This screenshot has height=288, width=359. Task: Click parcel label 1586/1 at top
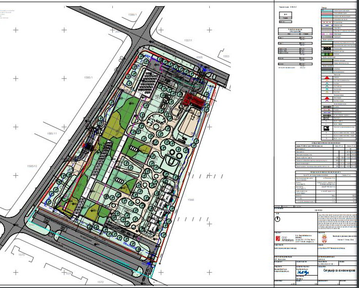[132, 14]
